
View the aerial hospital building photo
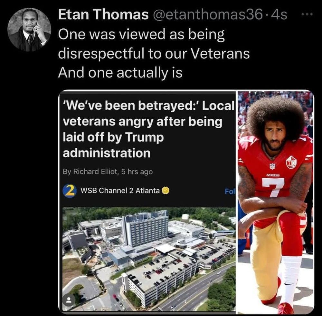(149, 259)
